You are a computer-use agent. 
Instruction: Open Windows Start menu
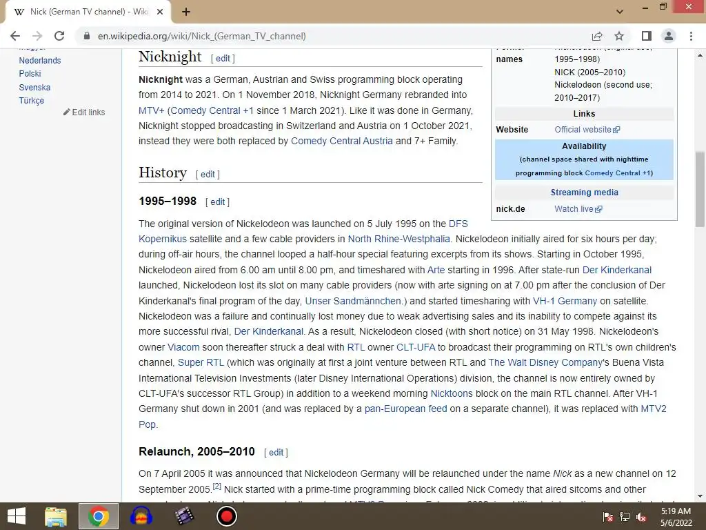click(x=17, y=516)
